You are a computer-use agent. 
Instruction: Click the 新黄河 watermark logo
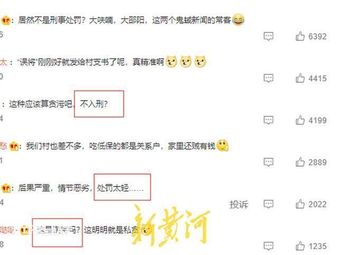point(170,225)
